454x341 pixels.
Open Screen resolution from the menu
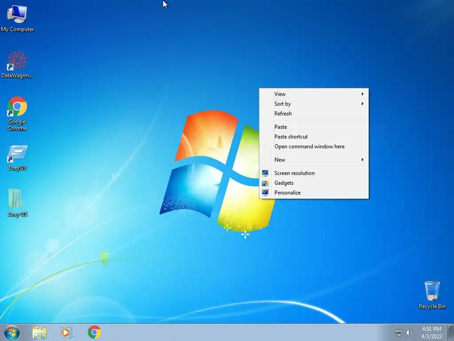coord(314,173)
